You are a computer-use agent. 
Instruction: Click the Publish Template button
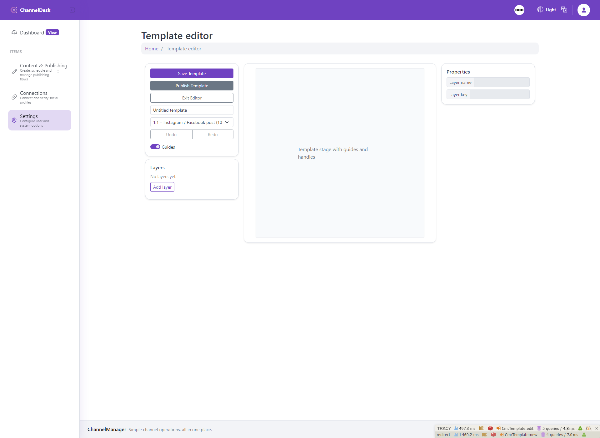click(x=192, y=85)
